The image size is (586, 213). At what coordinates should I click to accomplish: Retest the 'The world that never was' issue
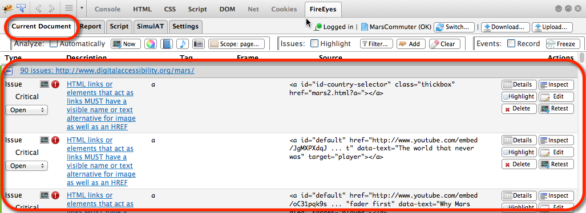click(556, 164)
